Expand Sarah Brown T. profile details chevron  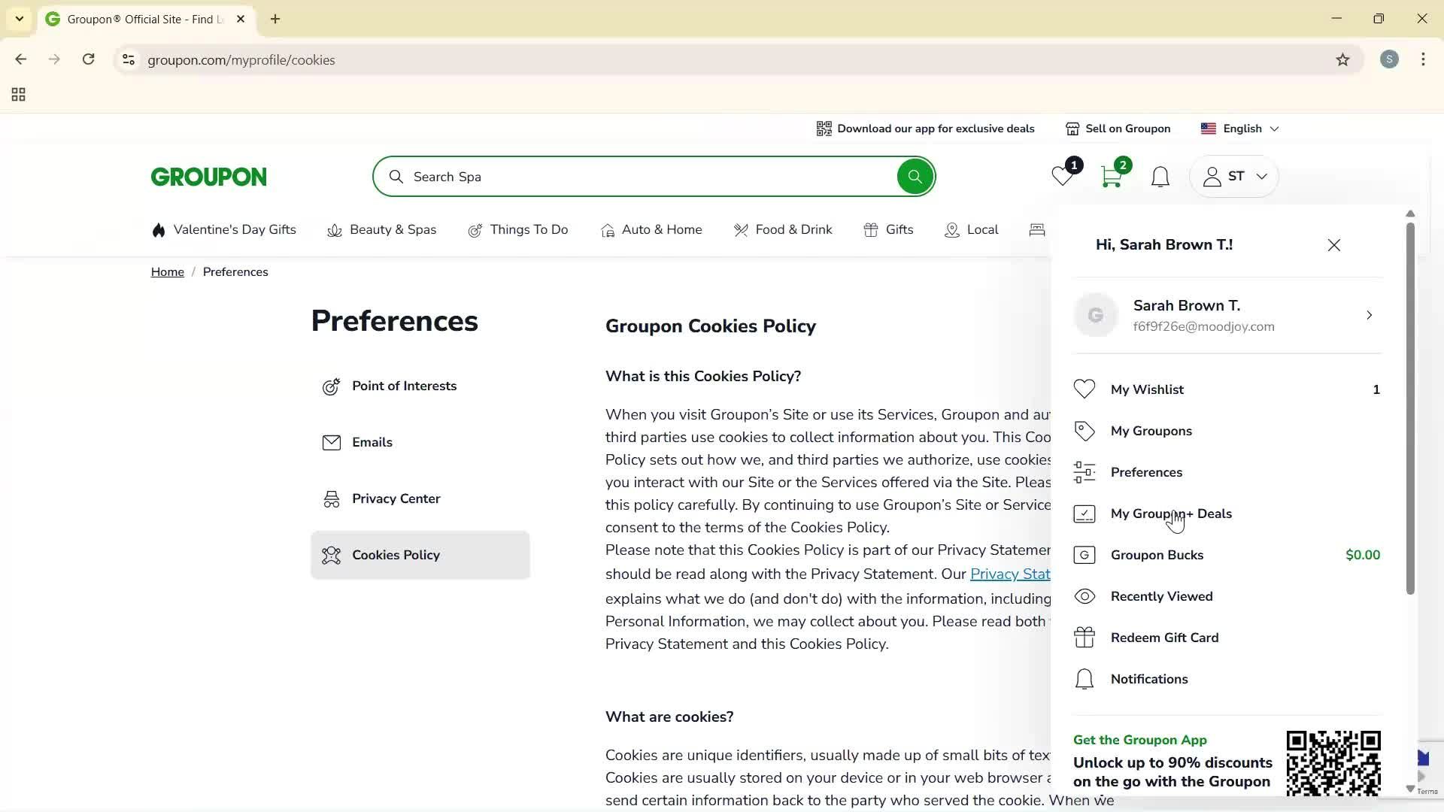pyautogui.click(x=1369, y=315)
